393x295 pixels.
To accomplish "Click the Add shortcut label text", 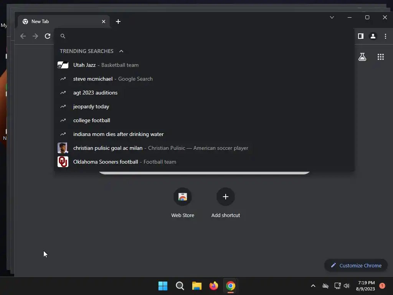I will tap(226, 215).
